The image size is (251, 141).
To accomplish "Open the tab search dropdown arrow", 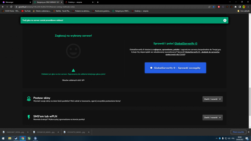I will (230, 2).
